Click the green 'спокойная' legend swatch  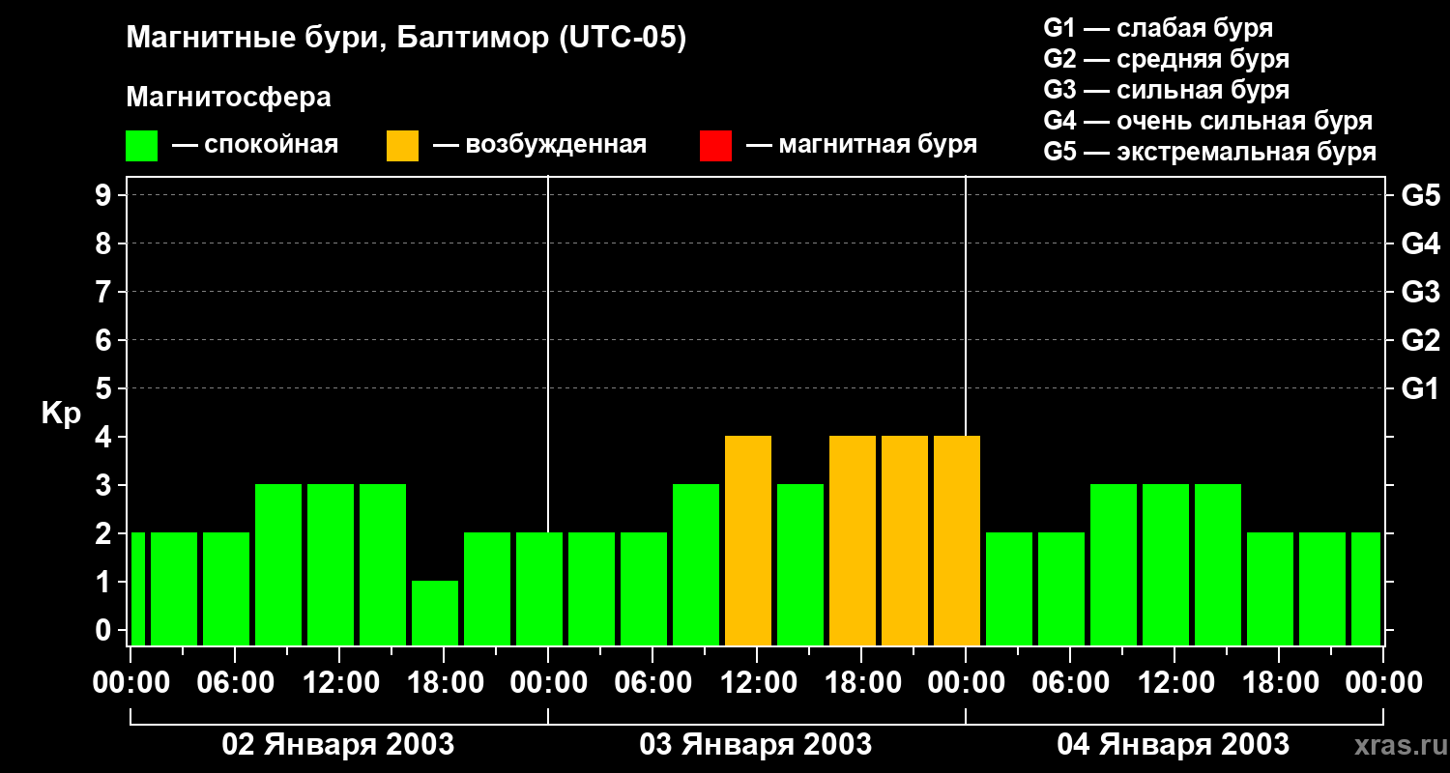[x=141, y=146]
